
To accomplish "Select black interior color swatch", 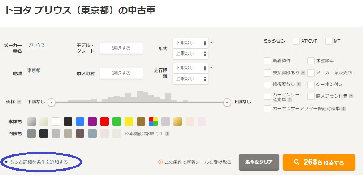I will click(43, 134).
